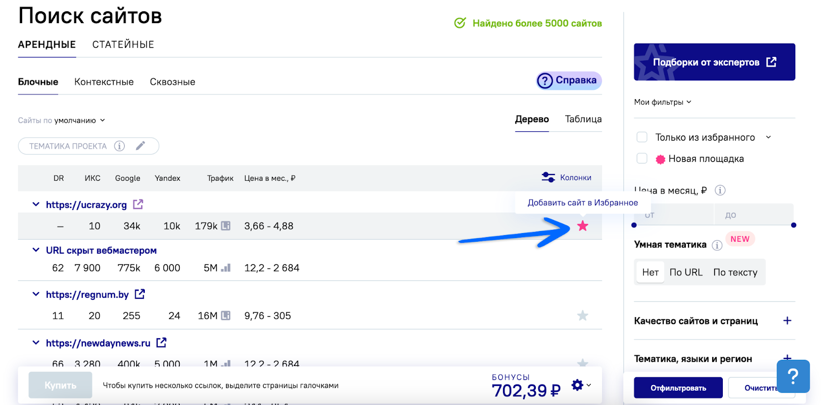Screen dimensions: 822x405
Task: Open Мои фильтры dropdown
Action: (x=662, y=102)
